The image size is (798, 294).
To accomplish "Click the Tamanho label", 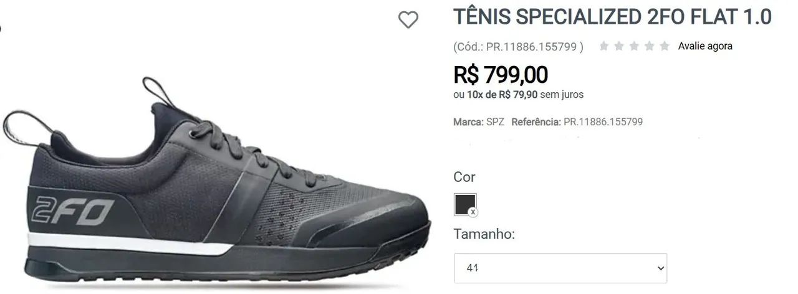I will [x=484, y=234].
